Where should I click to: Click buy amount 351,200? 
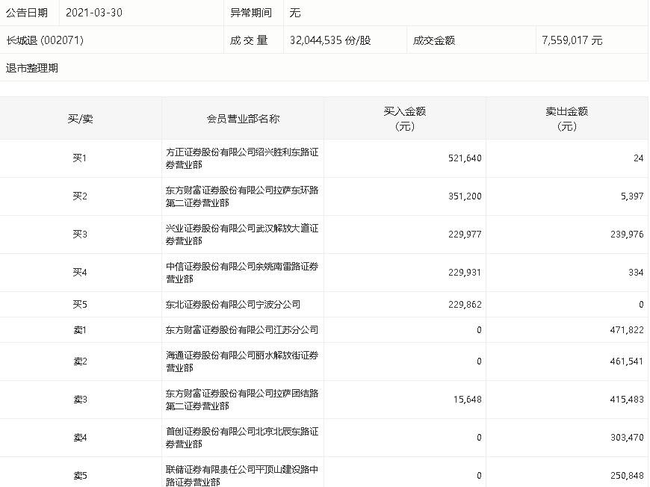pyautogui.click(x=465, y=196)
